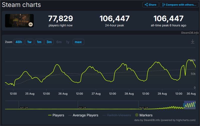Screen dimensions: 200x126
Task: Click the Jul '24 area in navigator
Action: pyautogui.click(x=82, y=107)
